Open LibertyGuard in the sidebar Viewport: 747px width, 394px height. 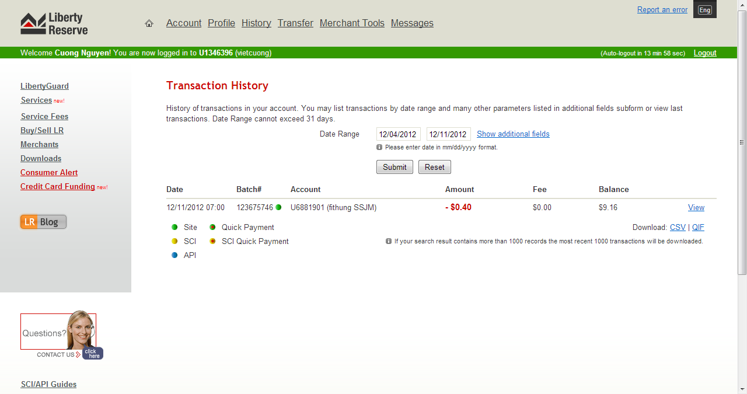[44, 86]
